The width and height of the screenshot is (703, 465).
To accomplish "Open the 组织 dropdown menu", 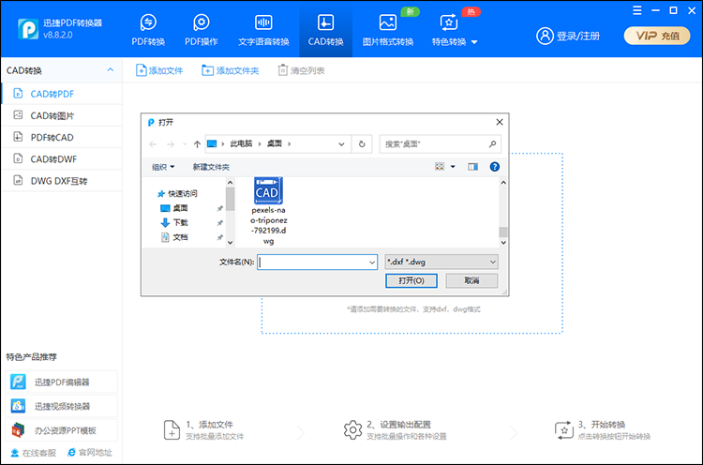I will tap(163, 167).
